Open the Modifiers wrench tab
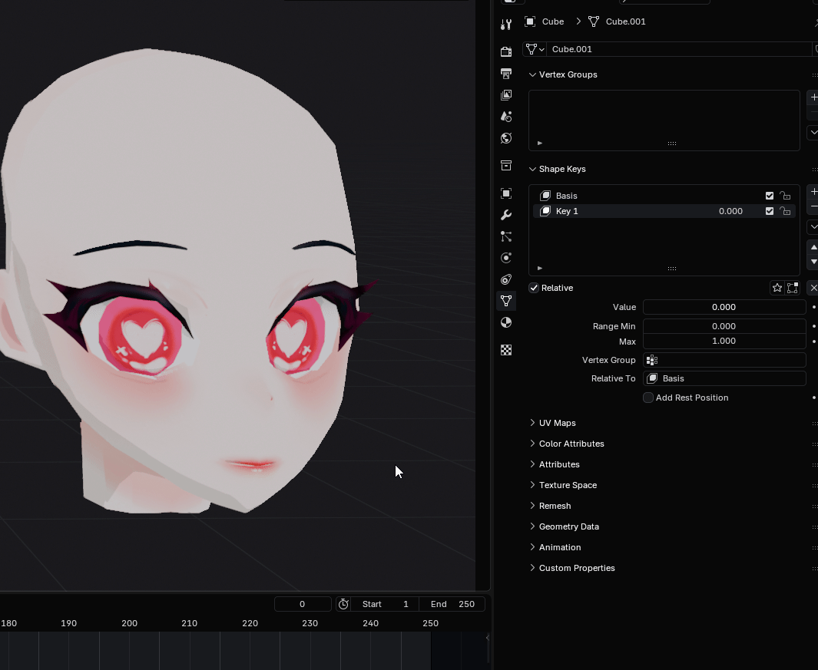Viewport: 818px width, 670px height. [x=506, y=215]
